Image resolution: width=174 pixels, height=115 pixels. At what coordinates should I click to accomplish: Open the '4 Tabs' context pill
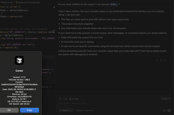click(74, 99)
